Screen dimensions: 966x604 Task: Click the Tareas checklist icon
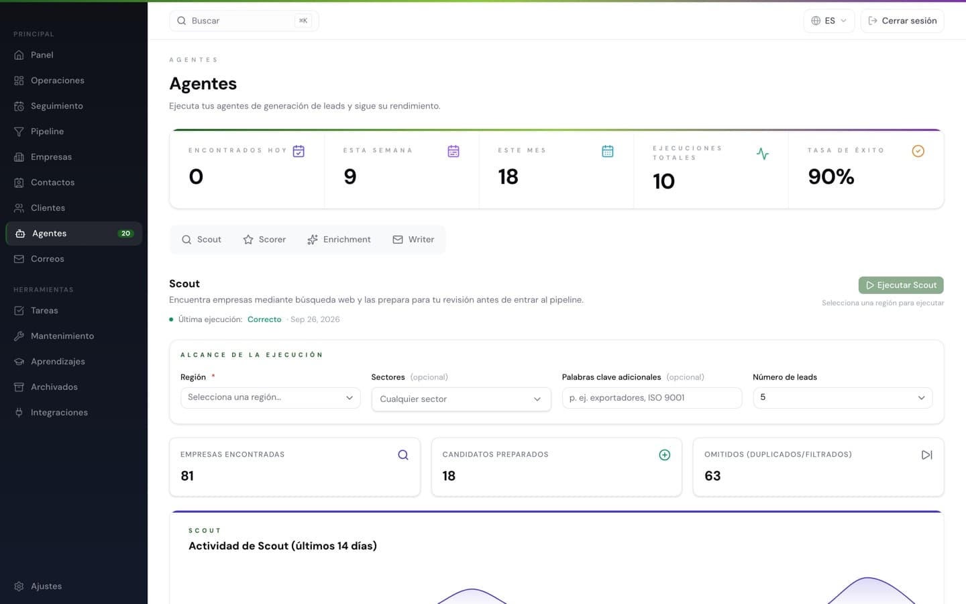point(19,311)
